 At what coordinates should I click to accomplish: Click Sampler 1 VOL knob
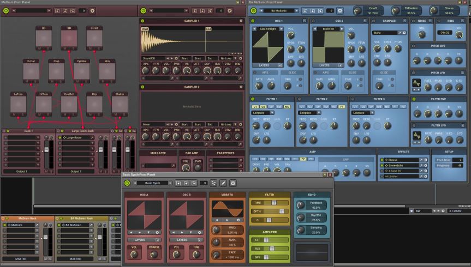pyautogui.click(x=166, y=70)
